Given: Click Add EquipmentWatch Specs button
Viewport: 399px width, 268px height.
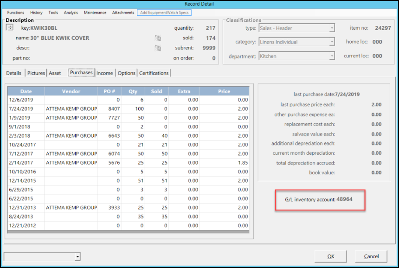Looking at the screenshot, I should click(x=164, y=13).
